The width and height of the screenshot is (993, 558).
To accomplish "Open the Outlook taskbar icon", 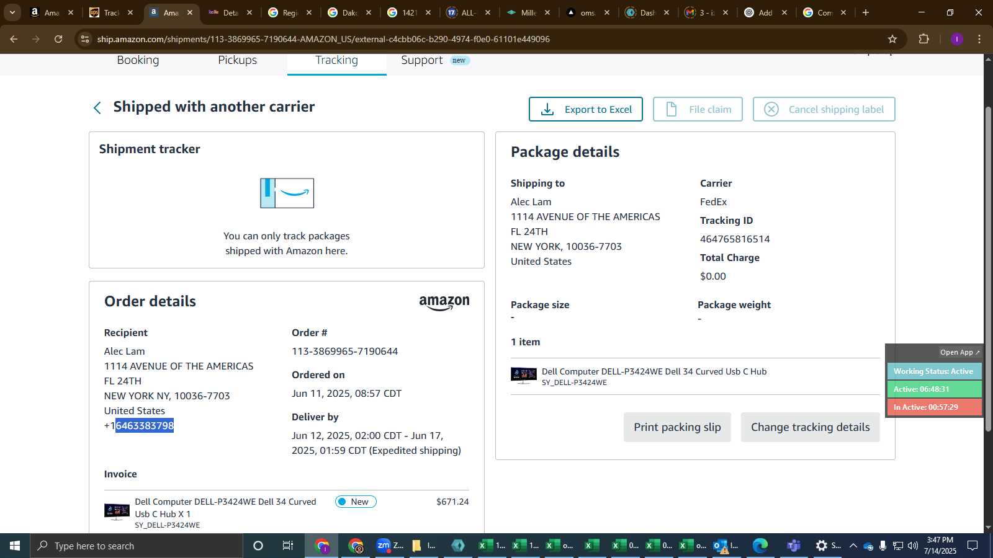I will coord(726,546).
